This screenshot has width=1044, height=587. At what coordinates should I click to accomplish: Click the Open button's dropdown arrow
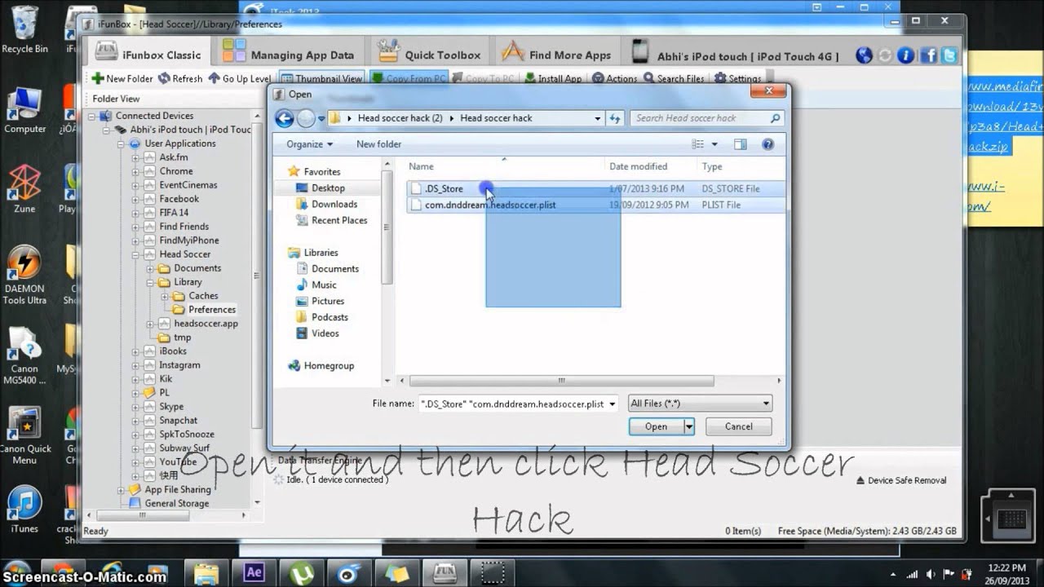tap(689, 426)
